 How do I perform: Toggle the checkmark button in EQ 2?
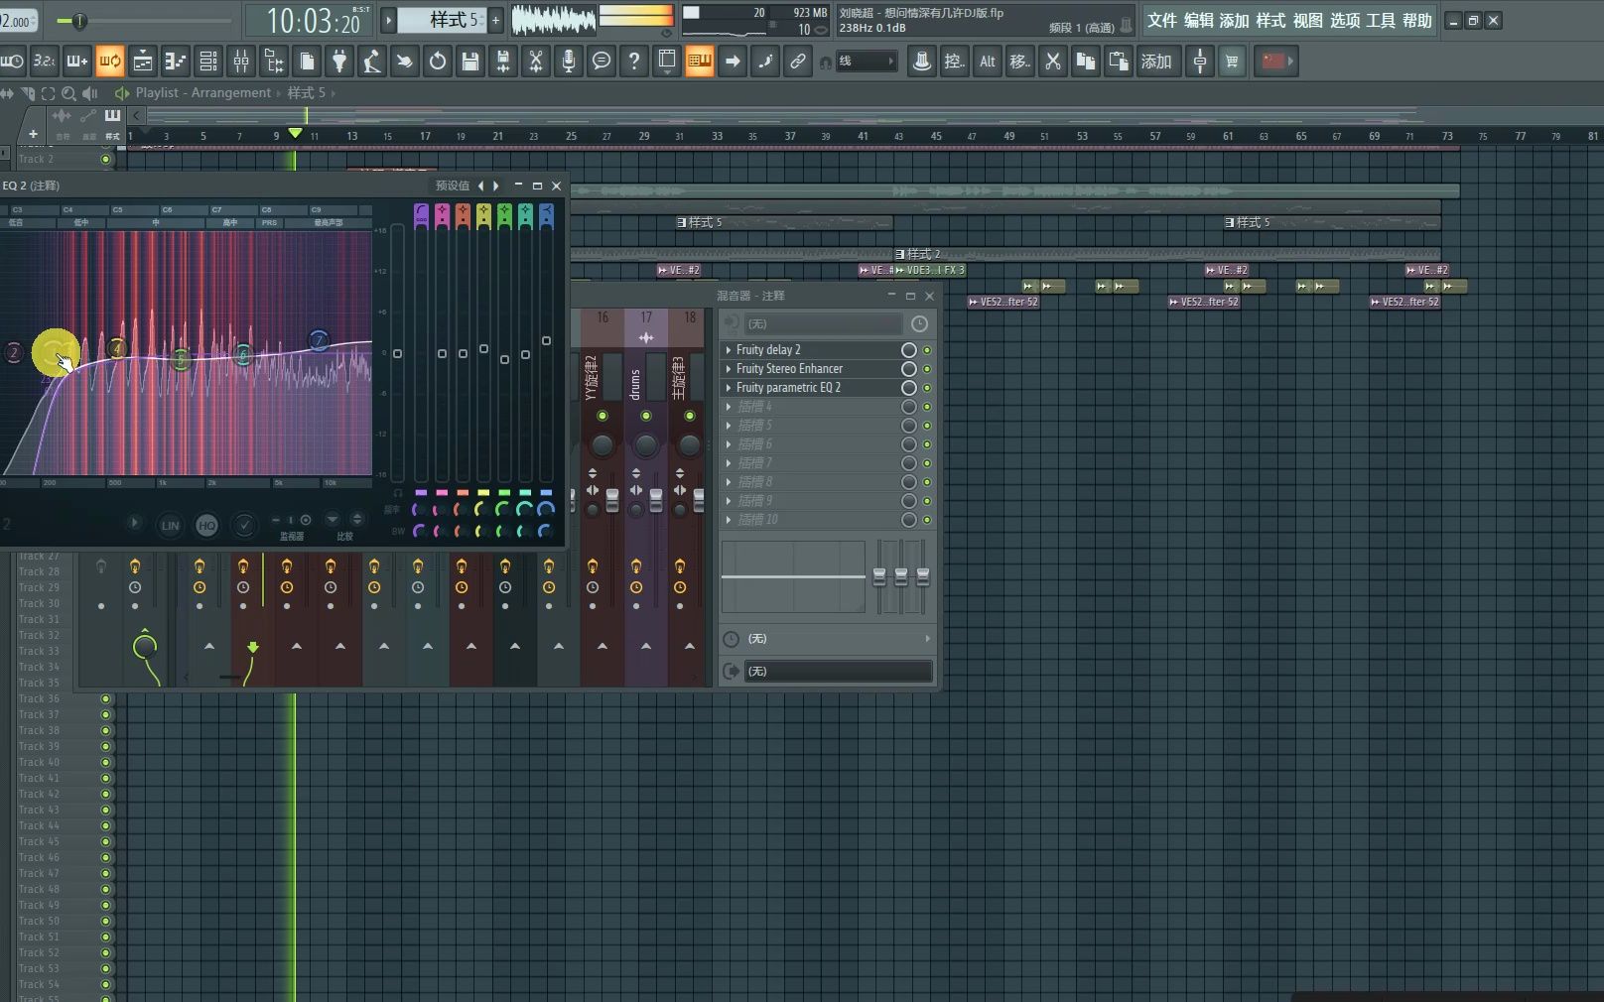[x=243, y=526]
